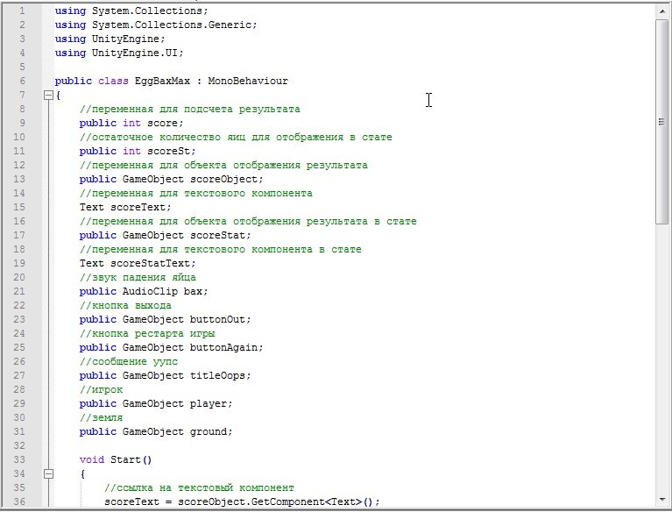This screenshot has width=672, height=512.
Task: Click comment '//звук падения яйца'
Action: (138, 277)
